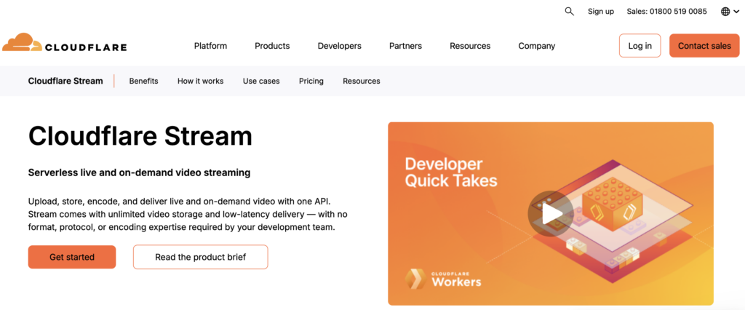
Task: Open the Platform menu
Action: click(210, 46)
